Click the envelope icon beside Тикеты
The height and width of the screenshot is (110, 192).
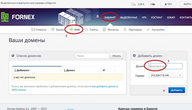[x=86, y=30]
